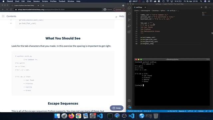This screenshot has width=213, height=120.
Task: Click Ln 16, Col status bar entry
Action: (172, 111)
